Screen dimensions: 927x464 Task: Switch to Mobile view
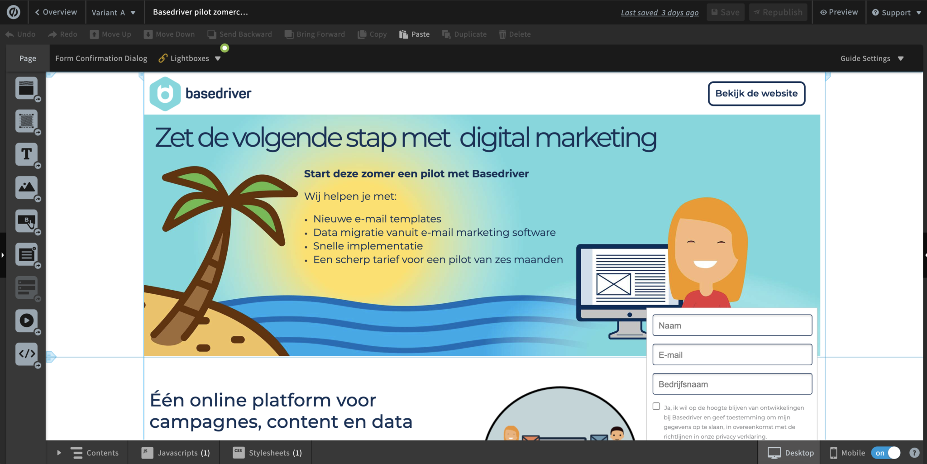(x=847, y=453)
